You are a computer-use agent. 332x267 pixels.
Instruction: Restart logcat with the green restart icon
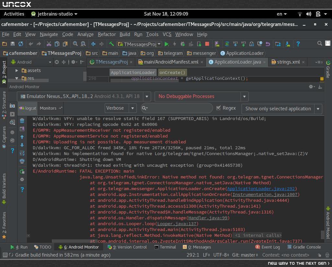pyautogui.click(x=22, y=171)
